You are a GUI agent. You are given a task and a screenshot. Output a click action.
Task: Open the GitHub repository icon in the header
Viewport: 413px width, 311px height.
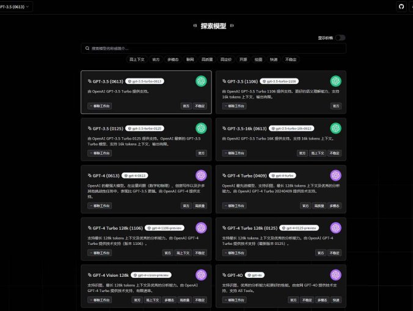[x=401, y=7]
